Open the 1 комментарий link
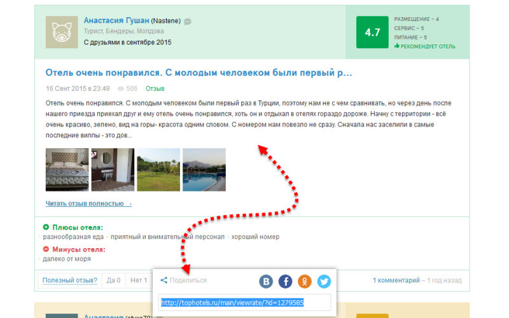This screenshot has height=318, width=509. (396, 280)
